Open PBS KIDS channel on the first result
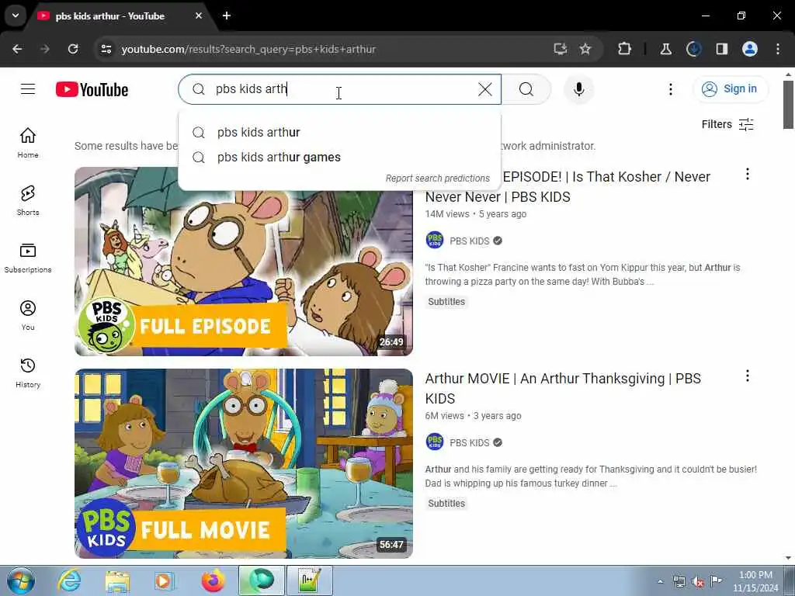 [x=470, y=241]
